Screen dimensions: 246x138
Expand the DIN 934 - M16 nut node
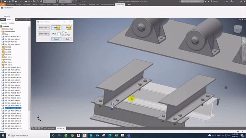pyautogui.click(x=1, y=42)
